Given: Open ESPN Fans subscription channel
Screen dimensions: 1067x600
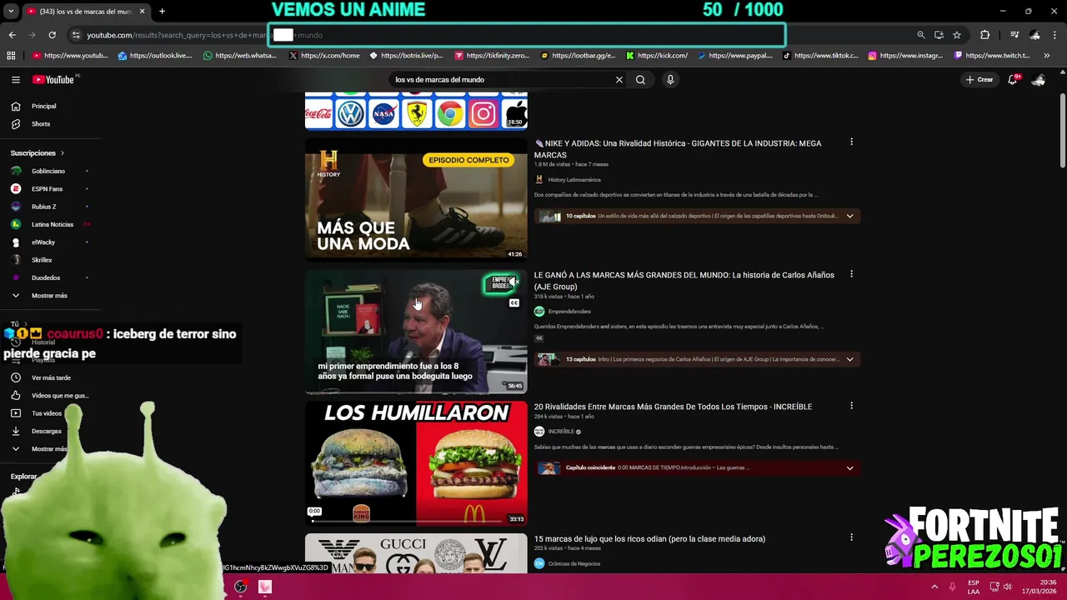Looking at the screenshot, I should 50,189.
